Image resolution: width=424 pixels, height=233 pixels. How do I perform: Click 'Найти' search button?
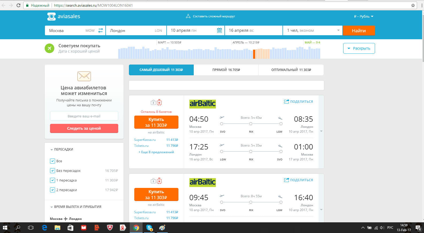[359, 30]
